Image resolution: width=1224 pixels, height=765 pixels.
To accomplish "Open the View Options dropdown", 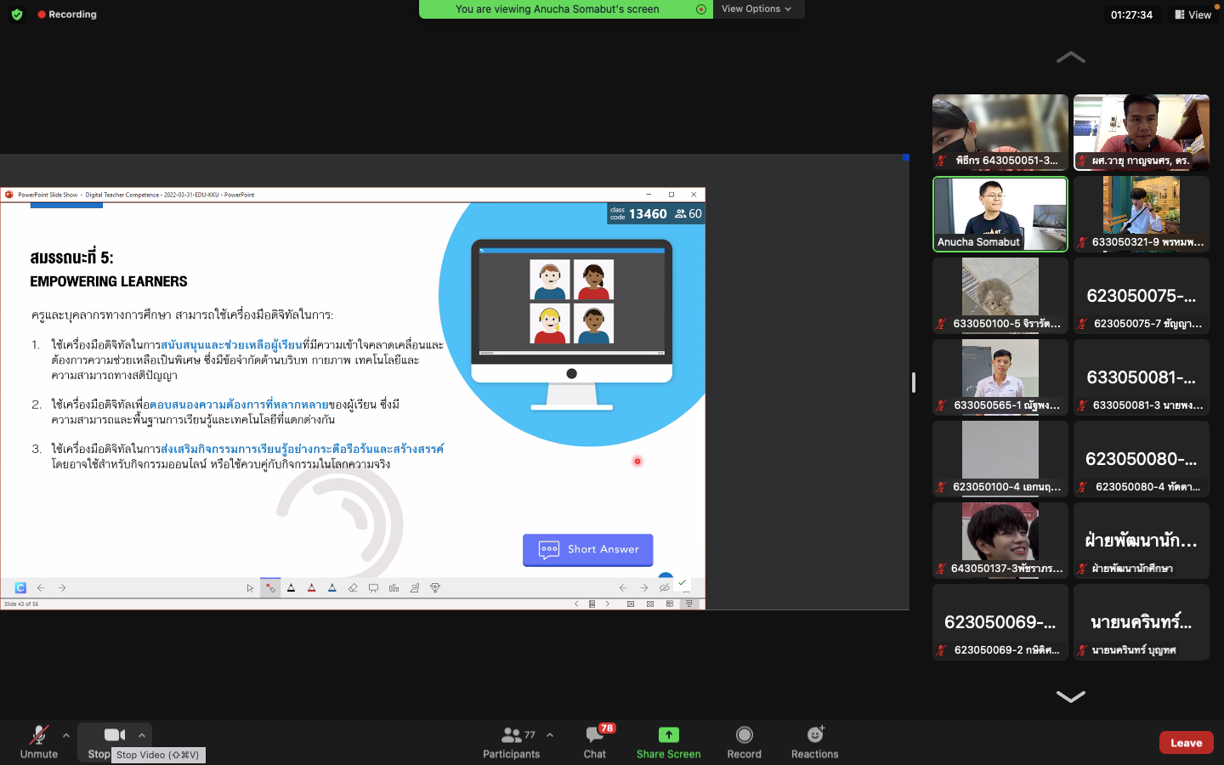I will (756, 8).
